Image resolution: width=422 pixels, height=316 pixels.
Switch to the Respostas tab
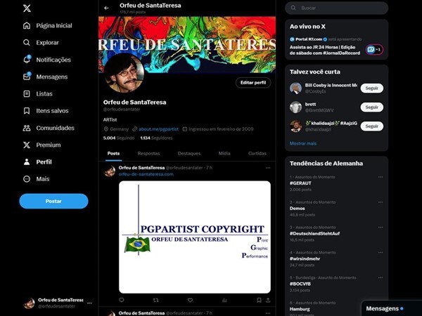tap(148, 153)
